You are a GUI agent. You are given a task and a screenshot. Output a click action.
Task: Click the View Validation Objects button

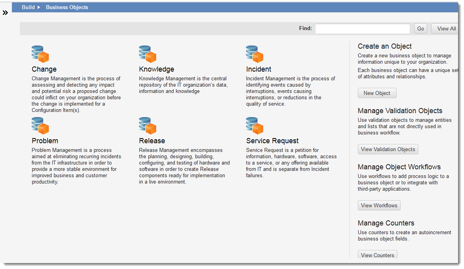tap(388, 149)
